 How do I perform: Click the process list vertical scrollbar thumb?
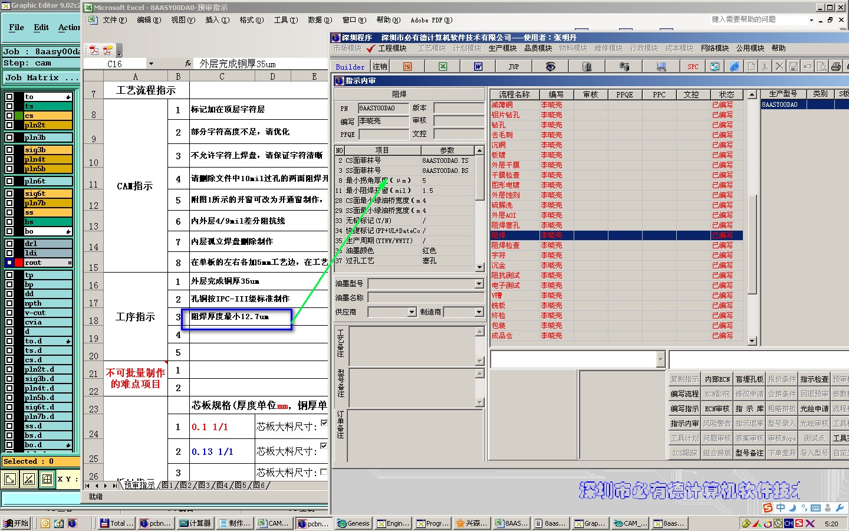[x=752, y=244]
